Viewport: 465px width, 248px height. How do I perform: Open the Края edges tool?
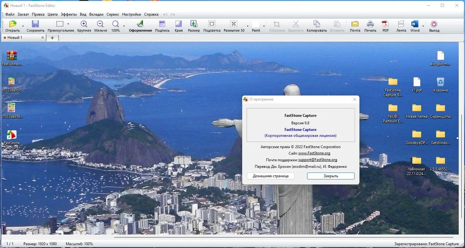point(179,26)
